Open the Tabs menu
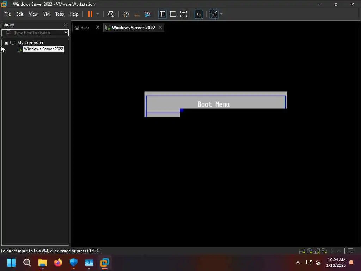 click(60, 14)
